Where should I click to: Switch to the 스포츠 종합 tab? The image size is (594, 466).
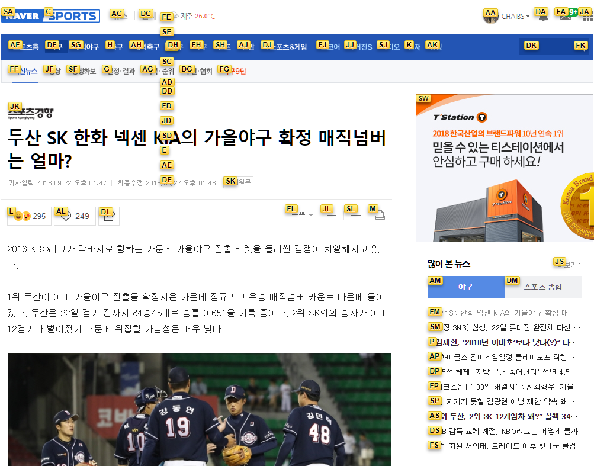click(x=543, y=287)
